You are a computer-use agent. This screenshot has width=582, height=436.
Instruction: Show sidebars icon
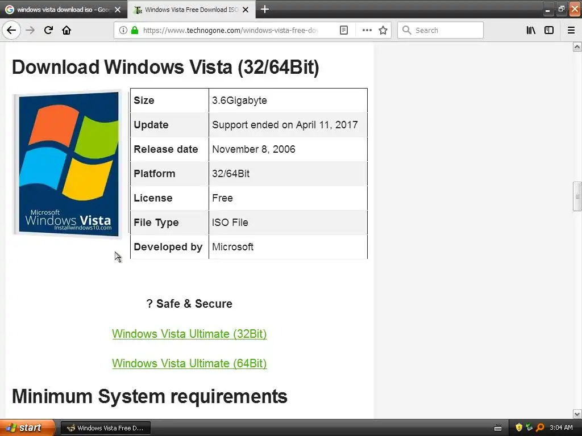coord(549,30)
